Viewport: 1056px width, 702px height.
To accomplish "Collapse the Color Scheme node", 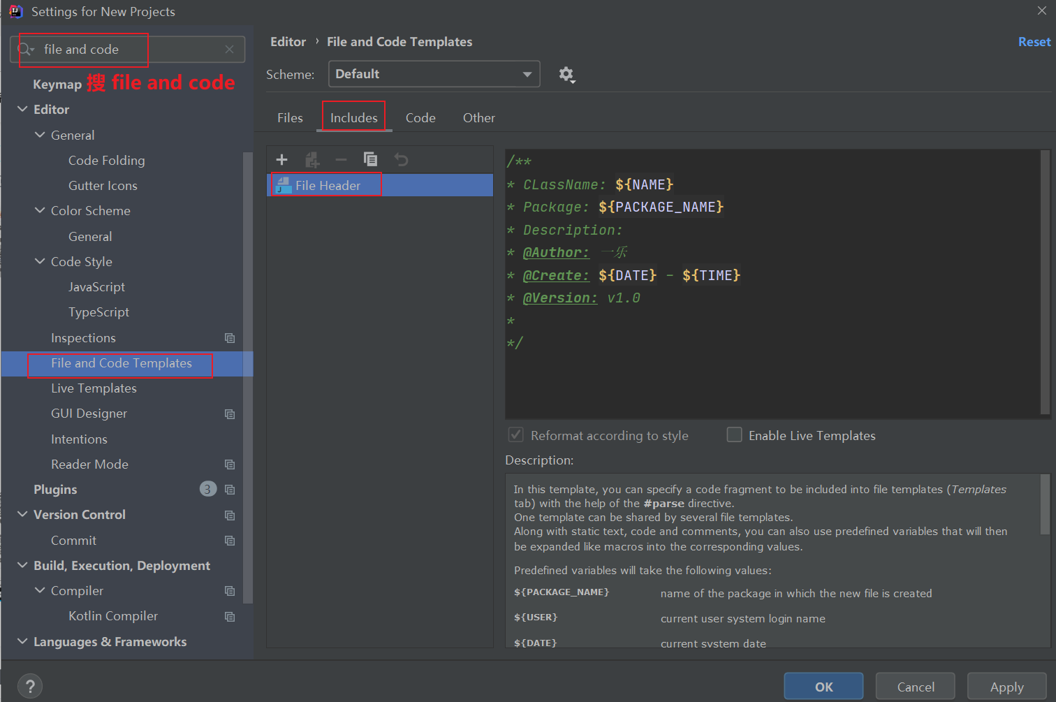I will pyautogui.click(x=40, y=210).
